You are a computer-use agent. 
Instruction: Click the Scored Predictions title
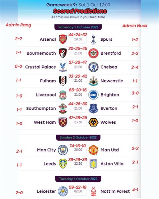point(80,11)
